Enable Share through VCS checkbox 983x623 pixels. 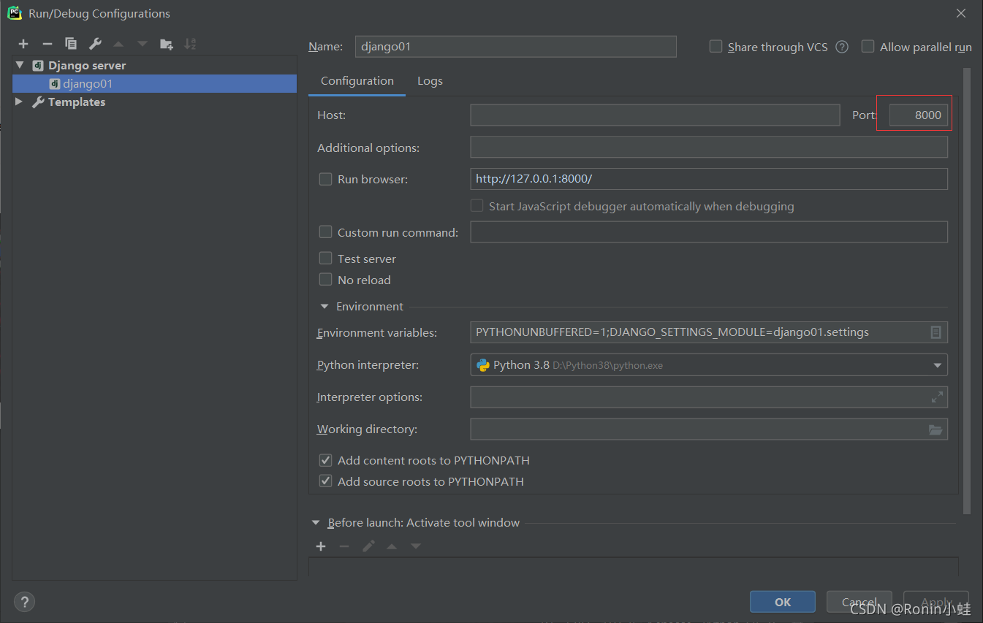[716, 47]
